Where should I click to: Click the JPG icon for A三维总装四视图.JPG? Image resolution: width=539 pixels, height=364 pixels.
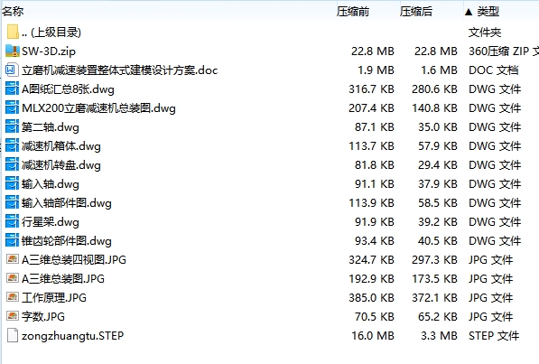12,259
